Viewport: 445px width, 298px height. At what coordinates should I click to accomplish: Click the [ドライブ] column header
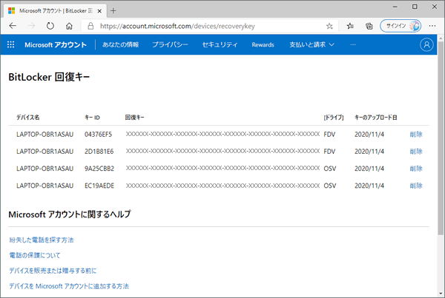334,118
